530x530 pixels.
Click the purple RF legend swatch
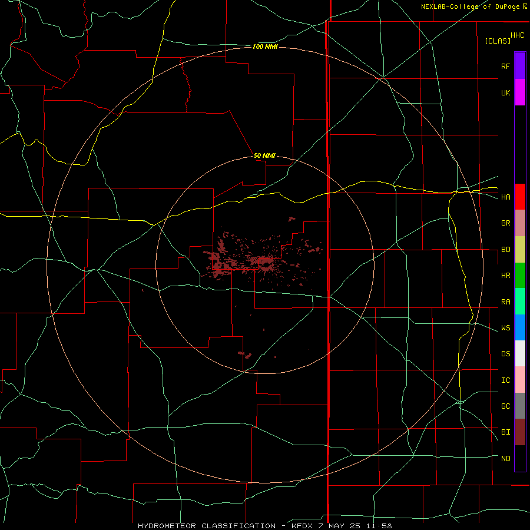[520, 66]
